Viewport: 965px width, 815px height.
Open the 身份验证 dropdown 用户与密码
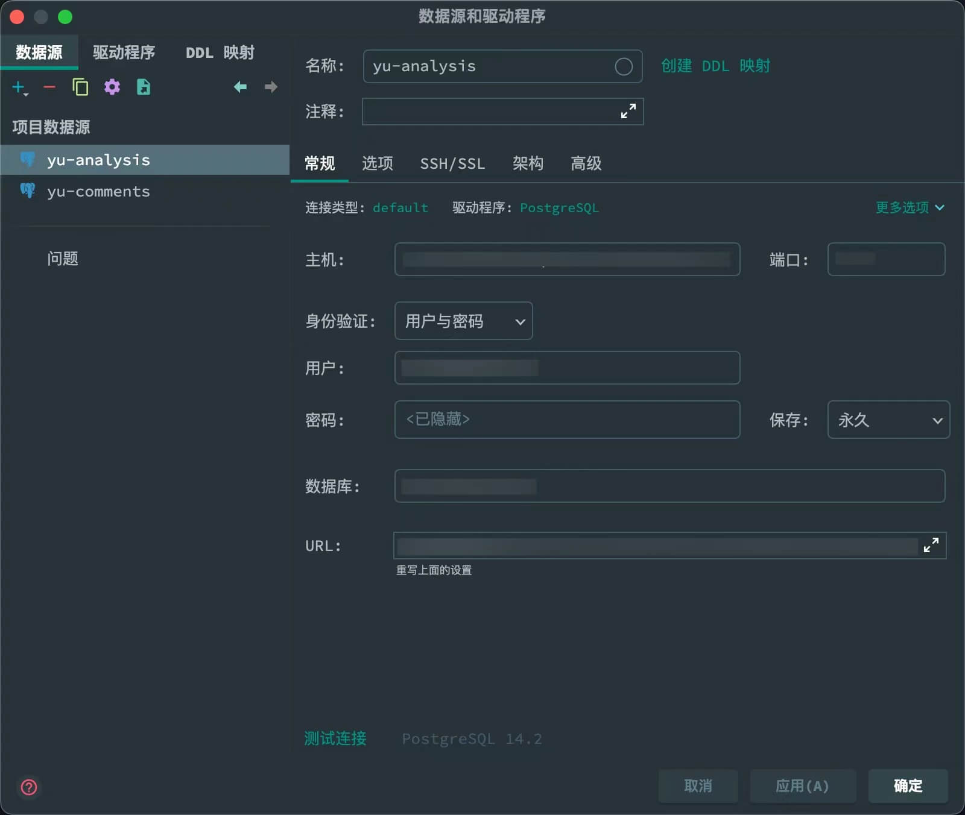point(464,321)
